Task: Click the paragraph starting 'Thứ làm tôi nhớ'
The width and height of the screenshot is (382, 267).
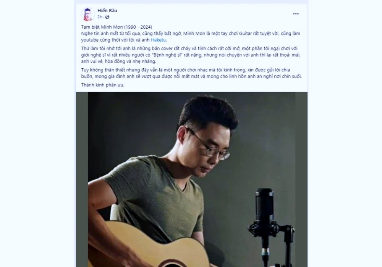Action: pyautogui.click(x=191, y=55)
